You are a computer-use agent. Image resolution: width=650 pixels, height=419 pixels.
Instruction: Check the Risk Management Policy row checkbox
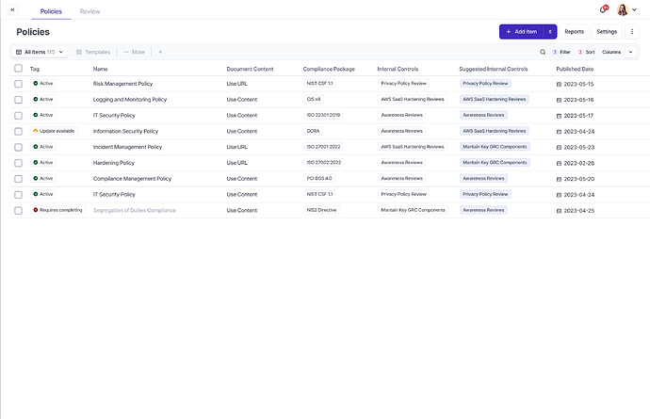point(18,84)
